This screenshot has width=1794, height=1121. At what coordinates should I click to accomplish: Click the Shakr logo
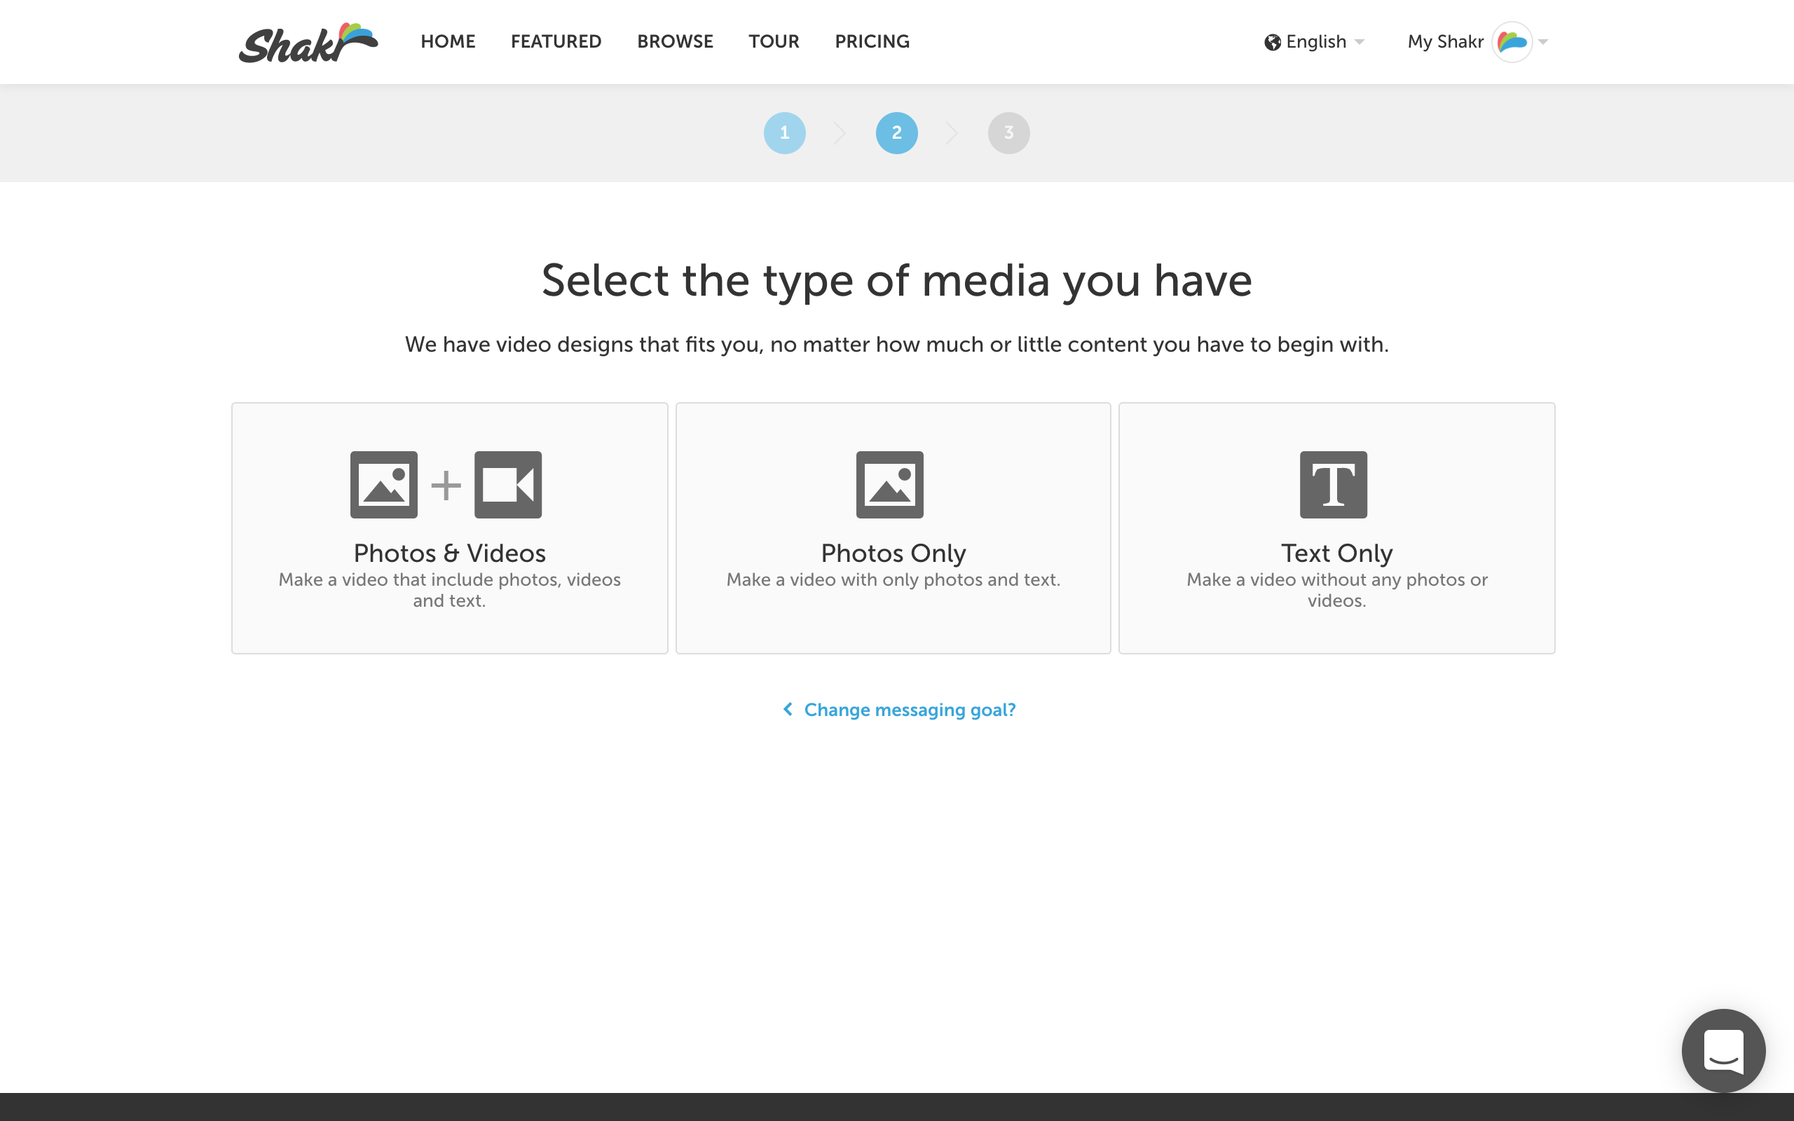[308, 43]
